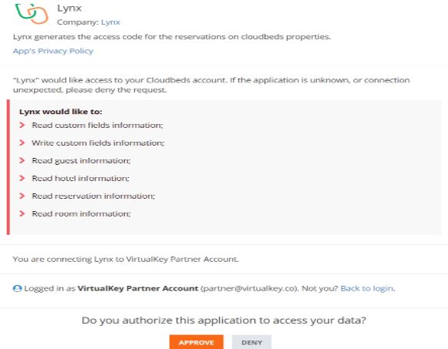Click the Lynx app logo icon
Image resolution: width=448 pixels, height=349 pixels.
pyautogui.click(x=32, y=14)
